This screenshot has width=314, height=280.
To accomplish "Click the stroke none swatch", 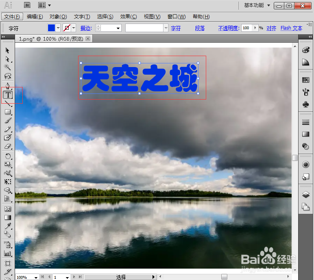I will tap(67, 28).
